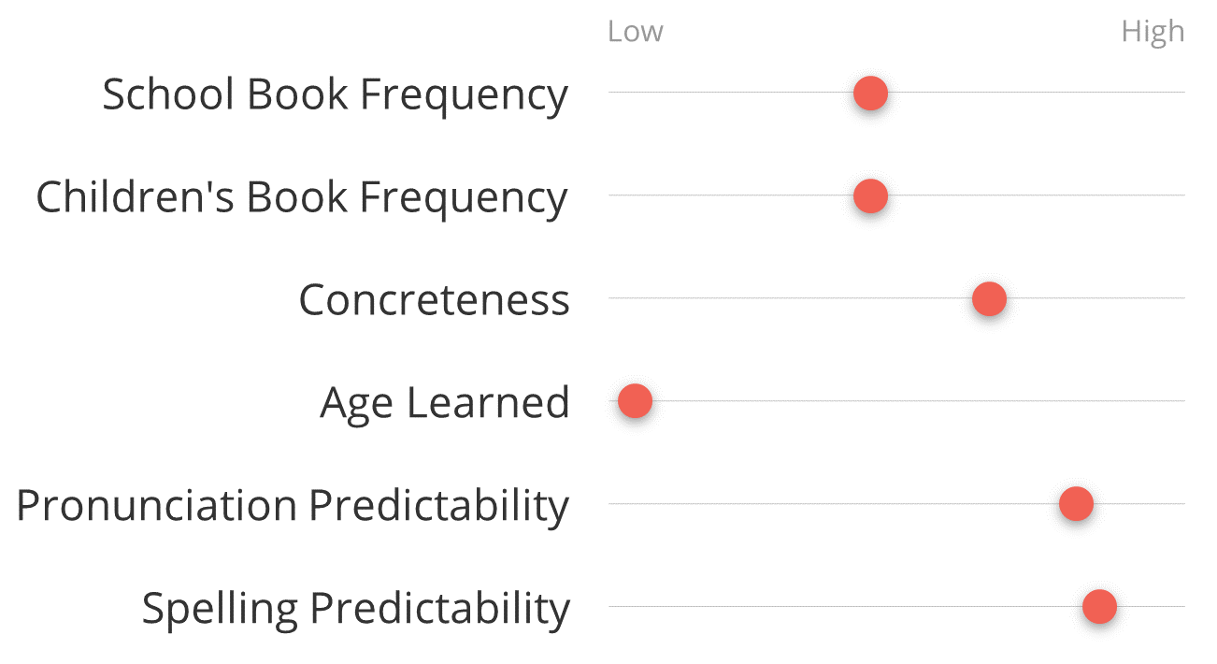The height and width of the screenshot is (664, 1217).
Task: Click the Children's Book Frequency slider dot
Action: pos(870,196)
